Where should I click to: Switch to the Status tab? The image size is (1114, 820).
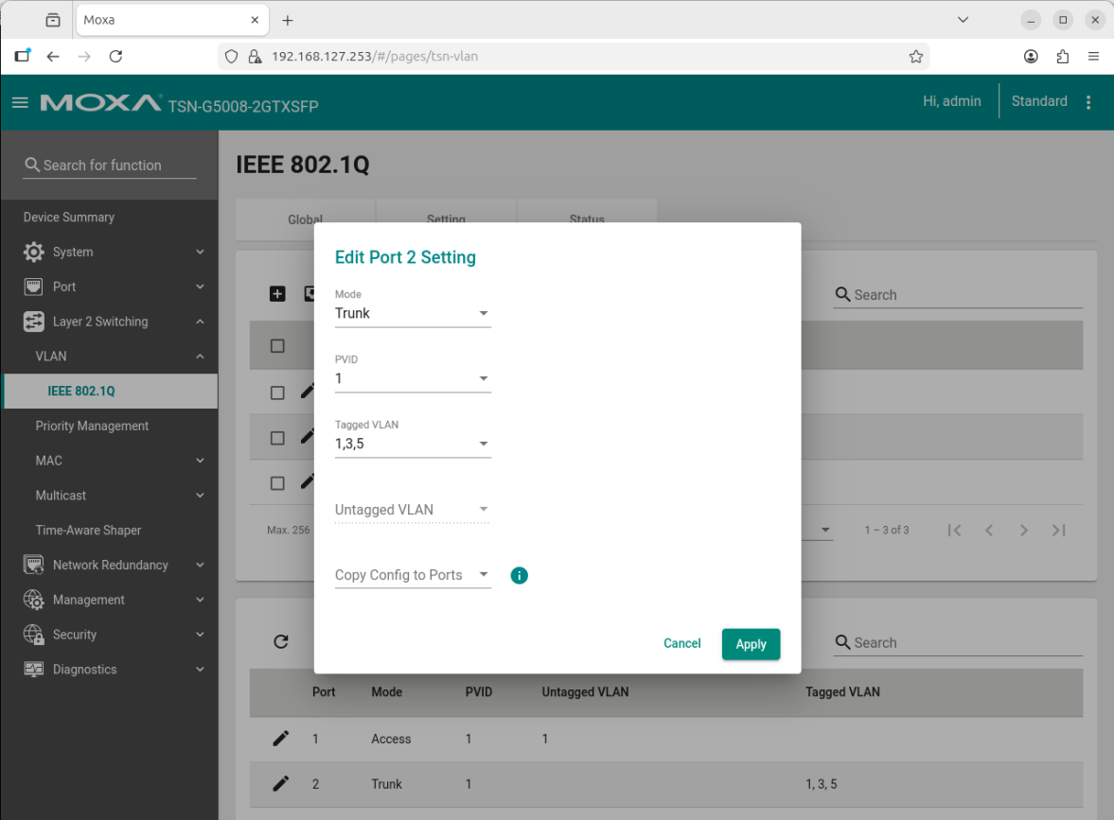(x=587, y=219)
